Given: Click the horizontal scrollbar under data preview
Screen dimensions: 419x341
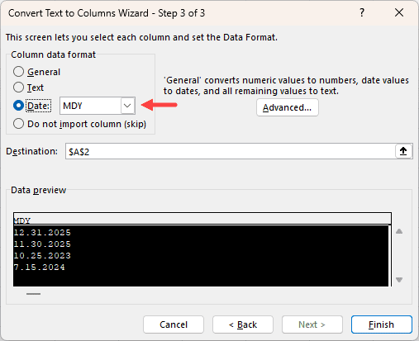Looking at the screenshot, I should click(33, 294).
